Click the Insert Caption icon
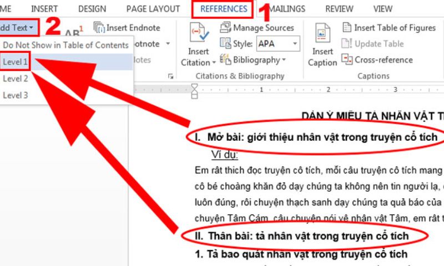Viewport: 444px width, 266px height. (322, 33)
